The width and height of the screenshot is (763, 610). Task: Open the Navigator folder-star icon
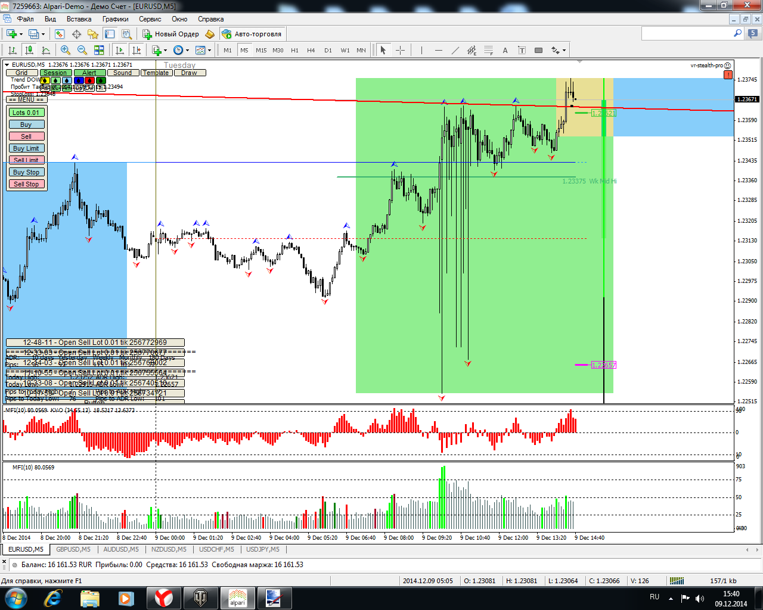pos(92,34)
